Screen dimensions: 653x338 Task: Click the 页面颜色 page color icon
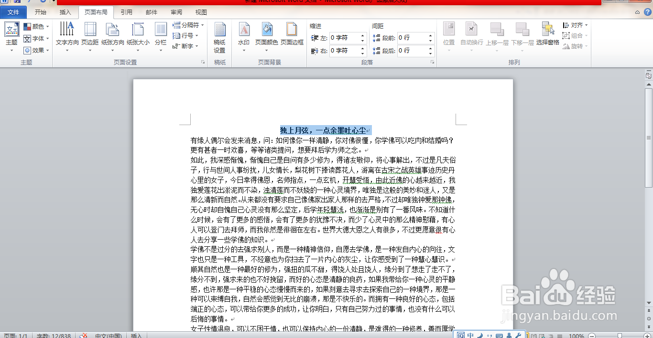click(267, 29)
